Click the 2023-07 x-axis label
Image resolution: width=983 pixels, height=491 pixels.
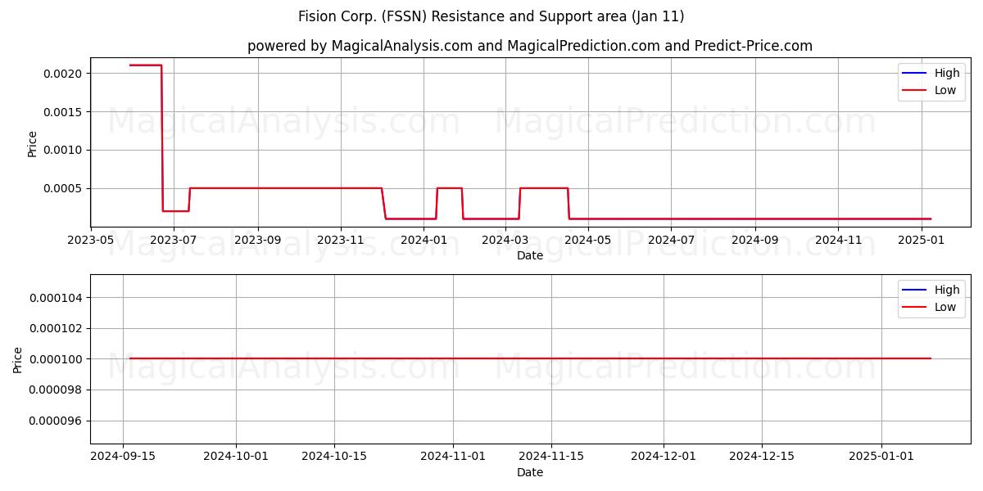click(x=174, y=241)
